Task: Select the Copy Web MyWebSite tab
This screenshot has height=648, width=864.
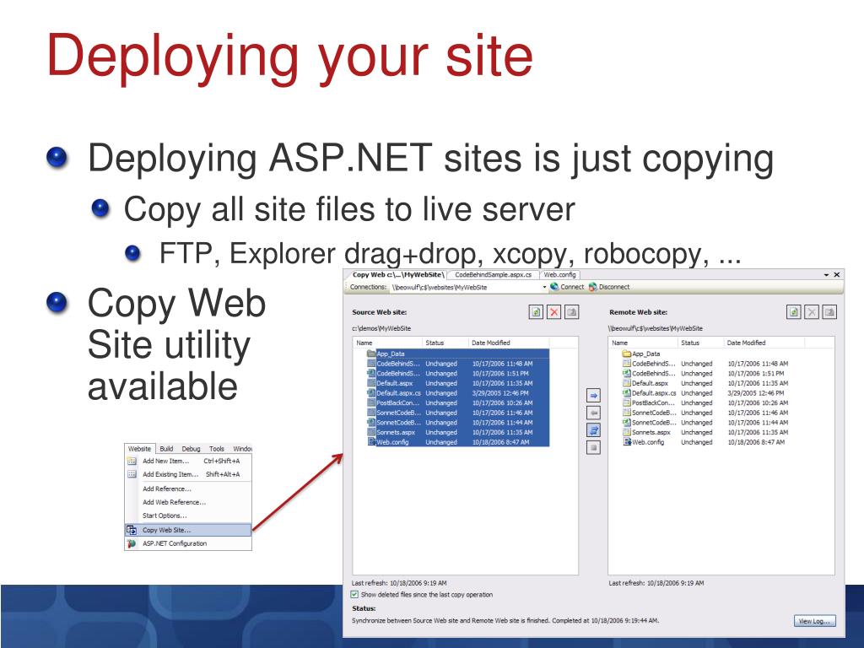Action: point(398,274)
